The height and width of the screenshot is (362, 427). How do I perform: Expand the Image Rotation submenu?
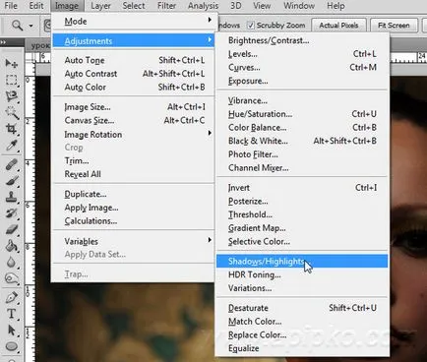coord(133,135)
